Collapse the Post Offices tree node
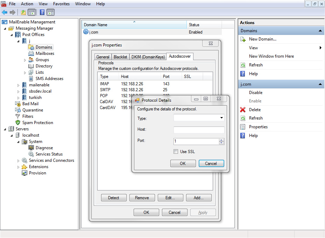The height and width of the screenshot is (238, 325). [x=12, y=35]
